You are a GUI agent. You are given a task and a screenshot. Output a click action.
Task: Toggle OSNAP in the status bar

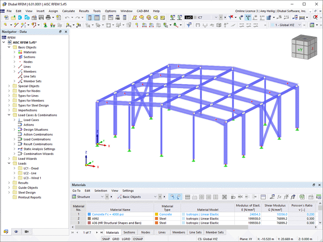click(x=138, y=239)
